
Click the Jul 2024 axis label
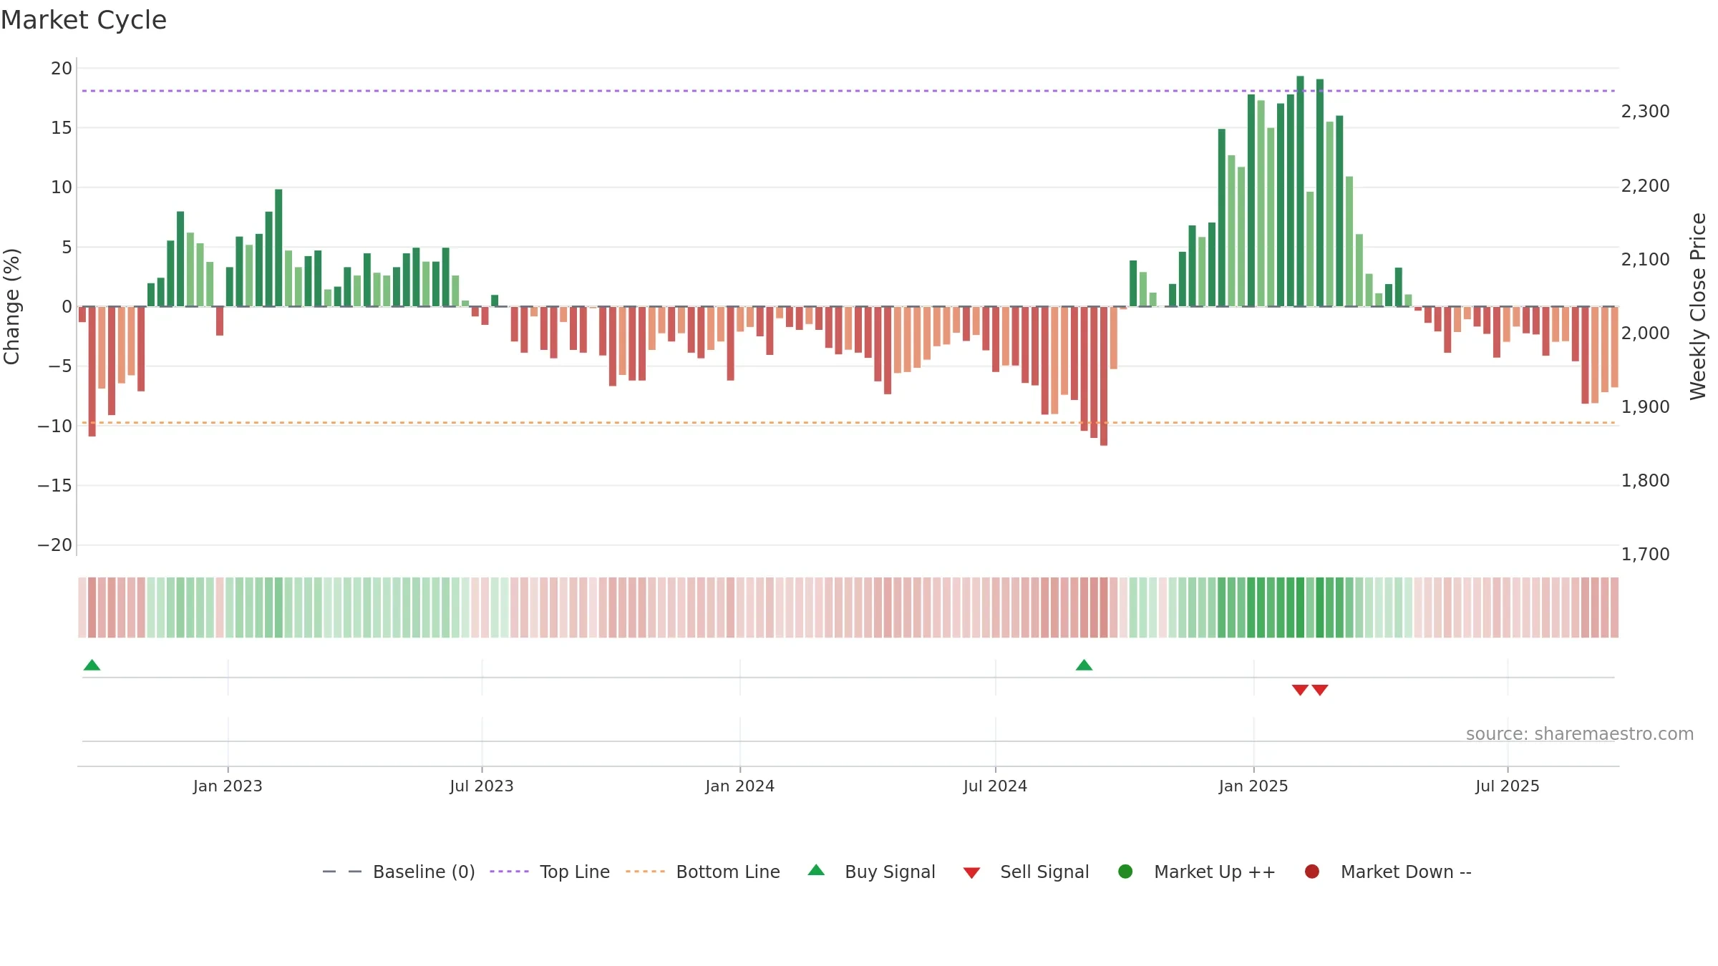pyautogui.click(x=995, y=786)
